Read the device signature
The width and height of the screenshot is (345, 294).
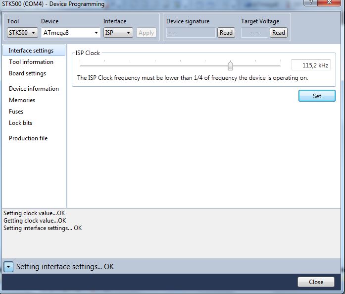click(x=226, y=33)
